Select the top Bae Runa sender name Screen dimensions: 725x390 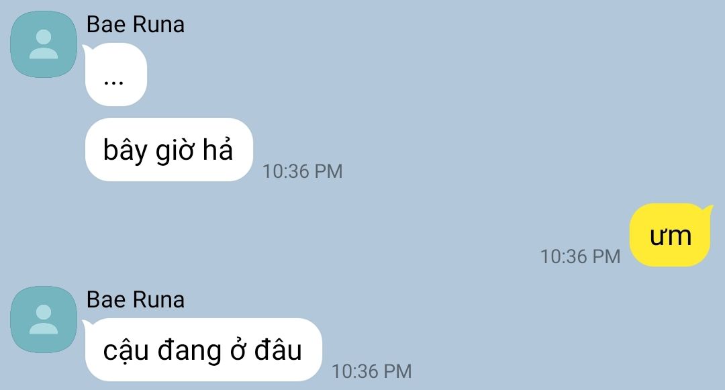[x=136, y=24]
